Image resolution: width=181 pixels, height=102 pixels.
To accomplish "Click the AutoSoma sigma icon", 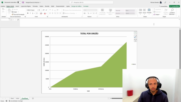I will [154, 9].
